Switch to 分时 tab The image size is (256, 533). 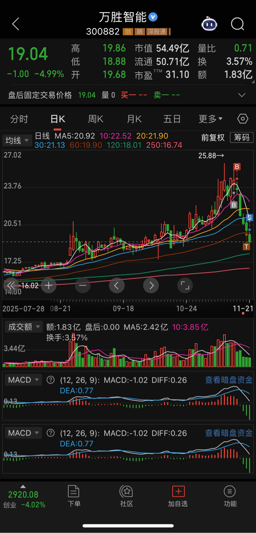tap(19, 119)
